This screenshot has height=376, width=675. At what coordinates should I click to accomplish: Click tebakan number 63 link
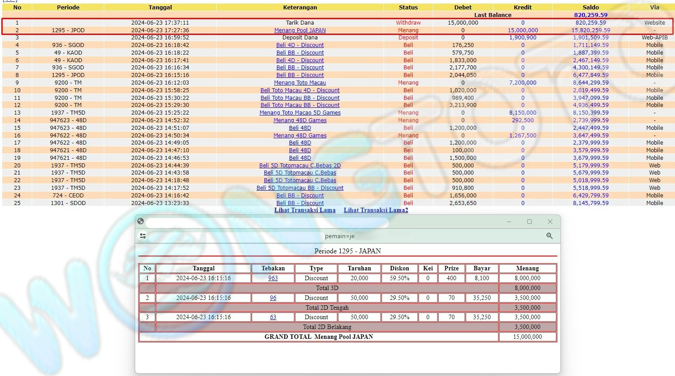click(x=273, y=317)
